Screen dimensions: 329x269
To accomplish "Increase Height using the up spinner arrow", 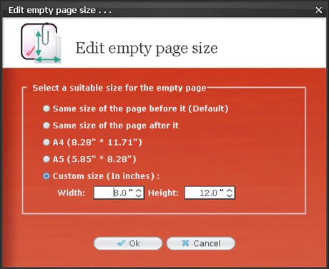I will (230, 190).
